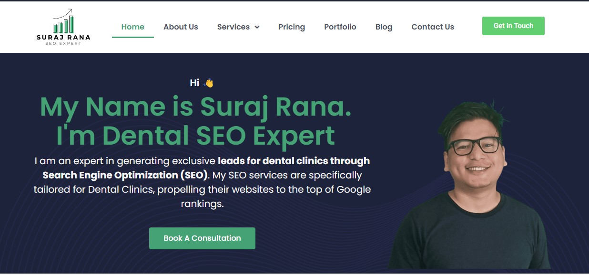Click the headline My Name is Suraj Rana

195,107
